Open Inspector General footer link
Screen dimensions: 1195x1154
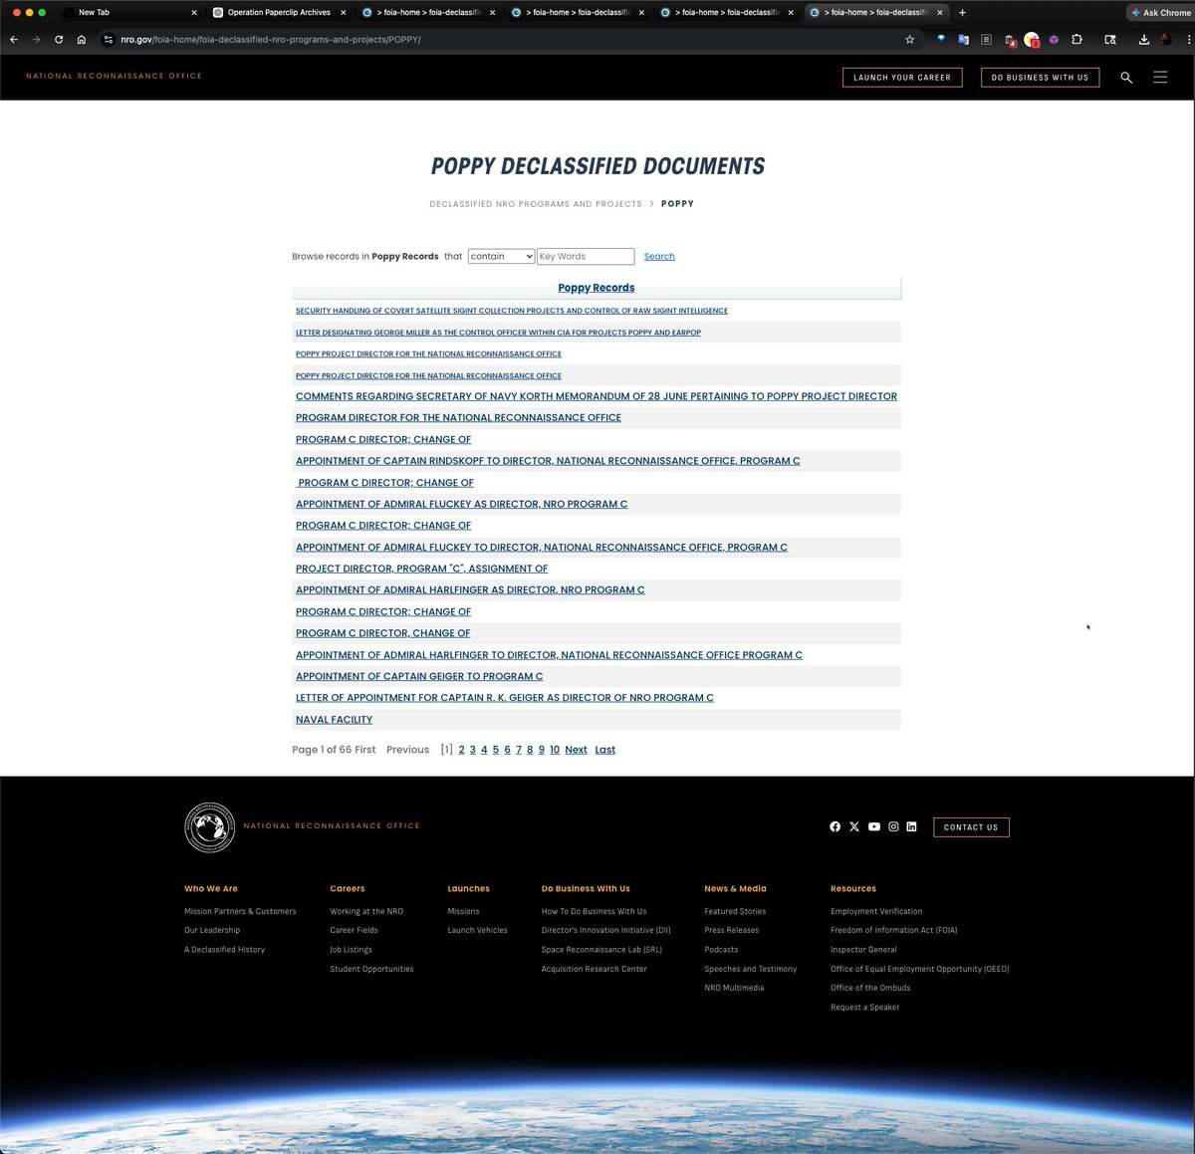click(863, 950)
